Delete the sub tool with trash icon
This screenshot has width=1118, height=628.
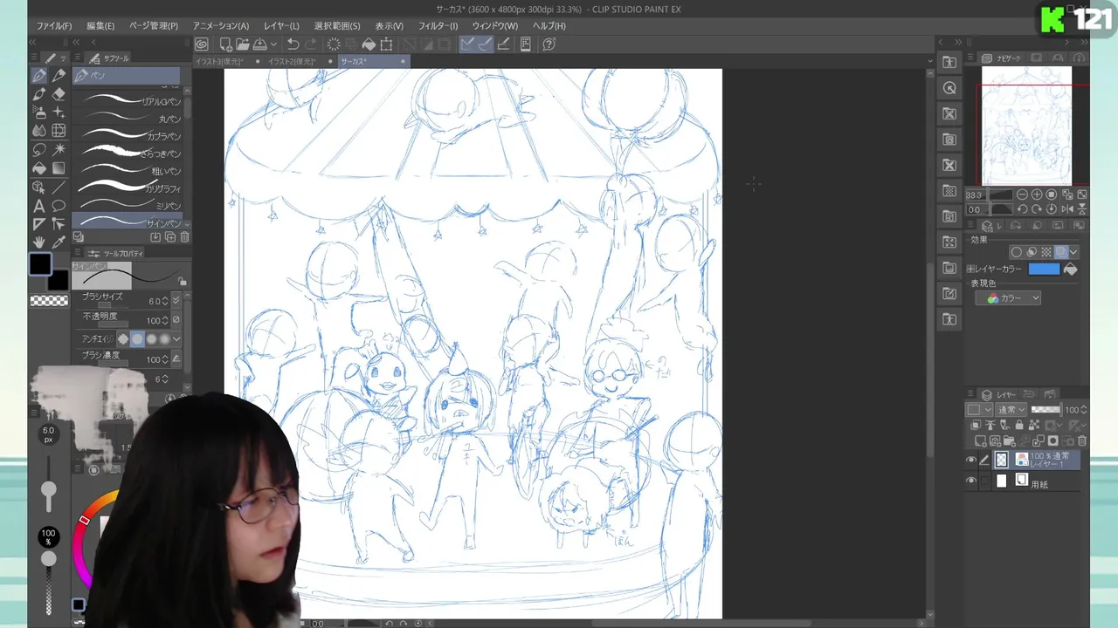point(184,237)
